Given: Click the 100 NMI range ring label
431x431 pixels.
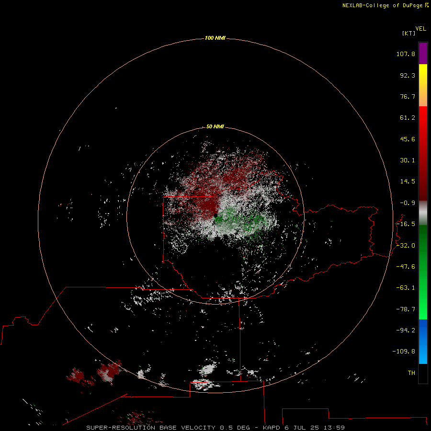Looking at the screenshot, I should click(x=215, y=38).
